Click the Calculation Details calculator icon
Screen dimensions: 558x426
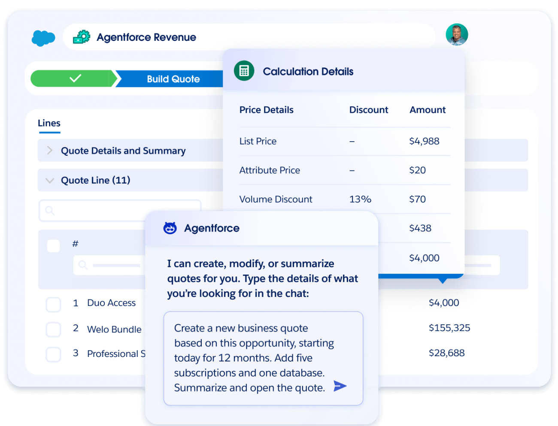[x=244, y=71]
